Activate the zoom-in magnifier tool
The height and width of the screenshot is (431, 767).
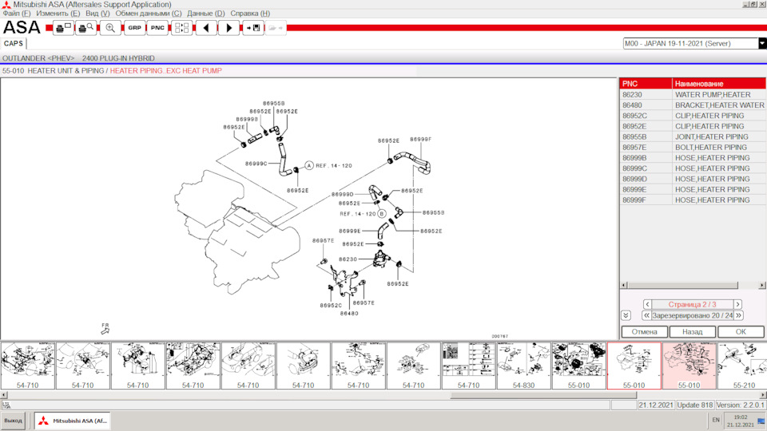[110, 28]
